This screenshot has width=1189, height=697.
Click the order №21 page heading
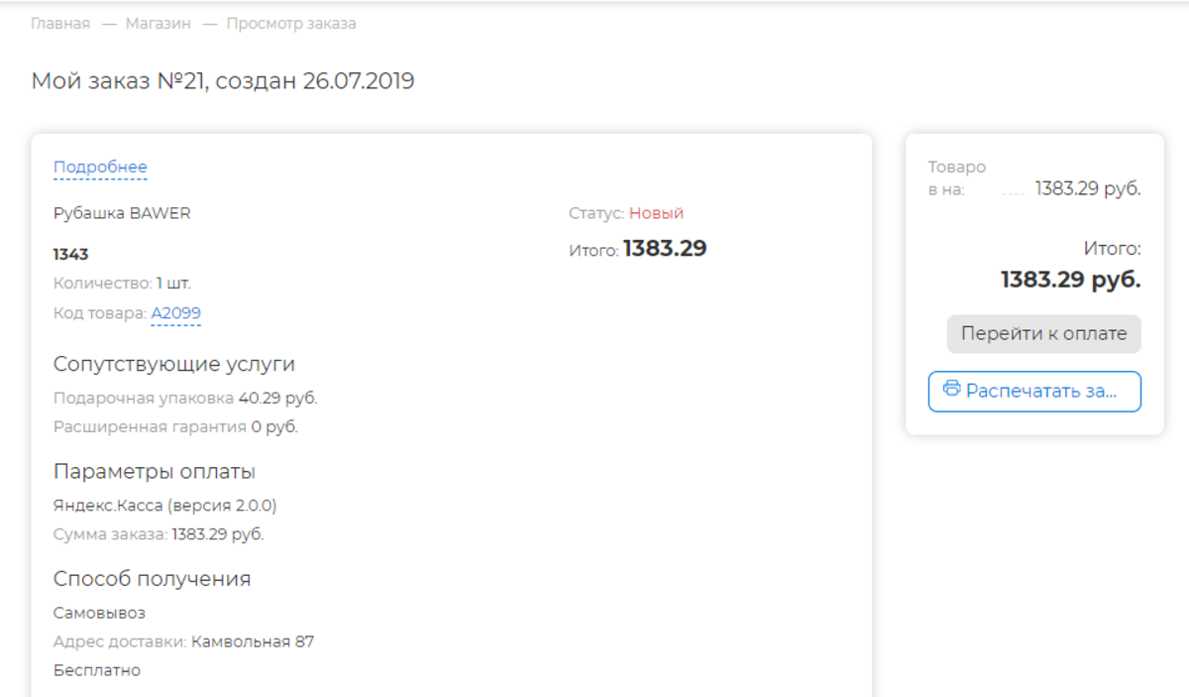pyautogui.click(x=223, y=81)
